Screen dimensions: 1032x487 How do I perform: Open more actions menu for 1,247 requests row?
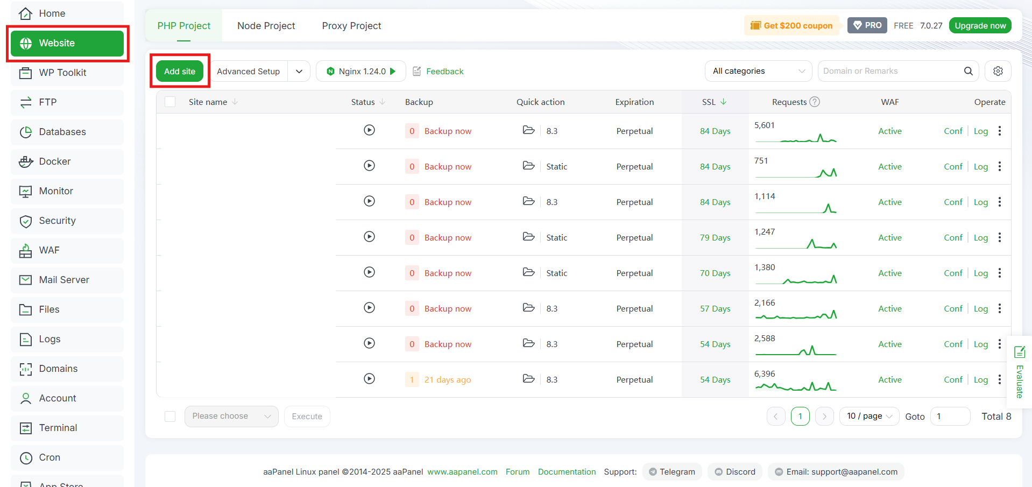point(1000,237)
